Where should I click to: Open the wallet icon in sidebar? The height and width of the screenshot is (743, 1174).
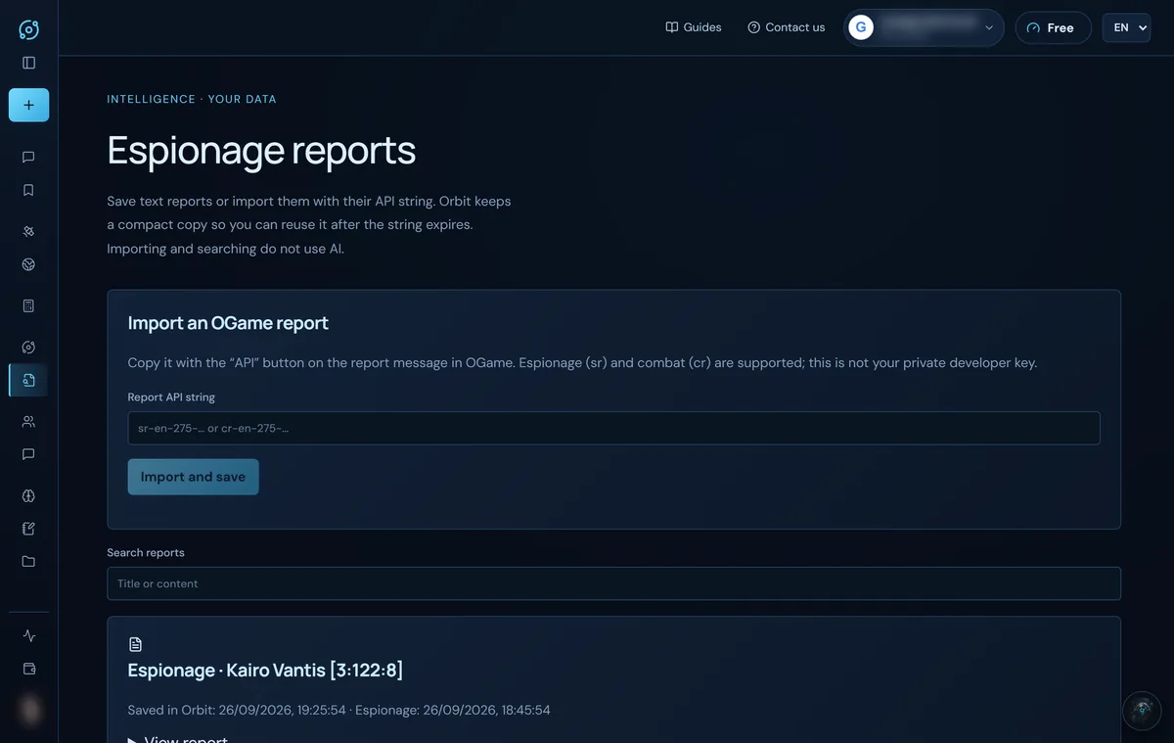[28, 669]
